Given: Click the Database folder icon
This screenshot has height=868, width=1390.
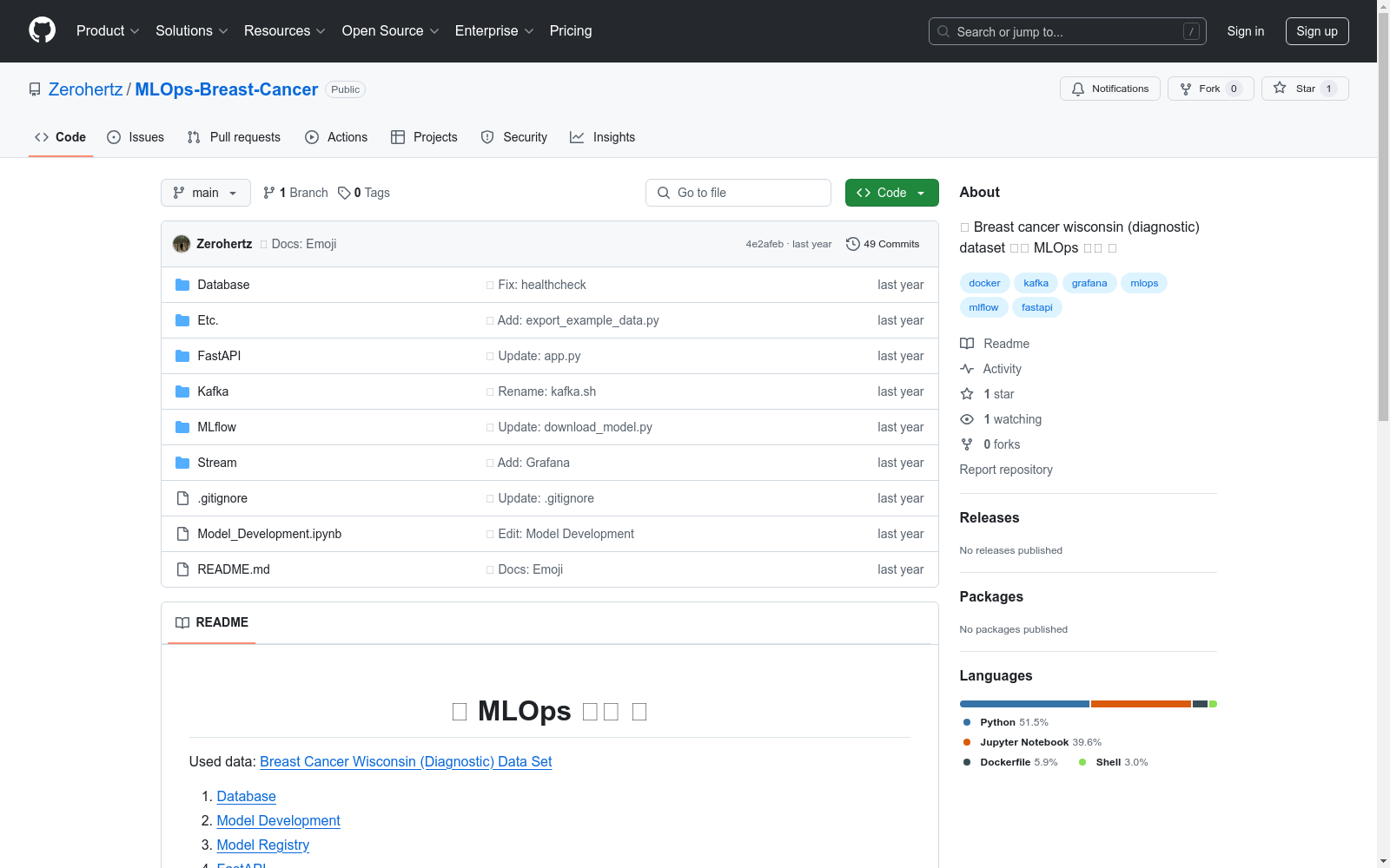Looking at the screenshot, I should click(x=182, y=285).
